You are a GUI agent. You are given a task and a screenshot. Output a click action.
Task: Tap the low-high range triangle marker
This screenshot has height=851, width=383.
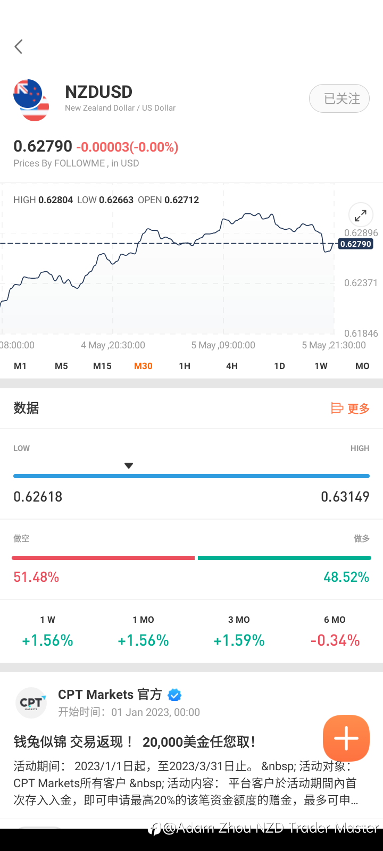click(128, 466)
